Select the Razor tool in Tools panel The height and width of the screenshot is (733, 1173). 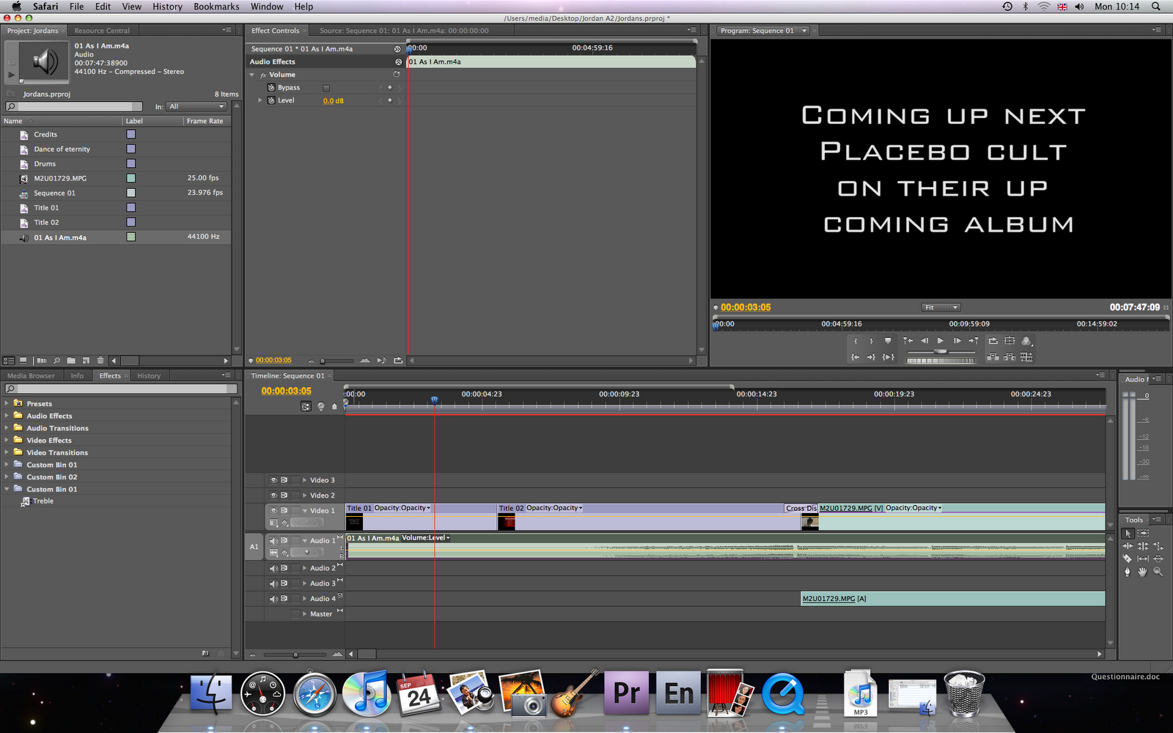(x=1128, y=559)
